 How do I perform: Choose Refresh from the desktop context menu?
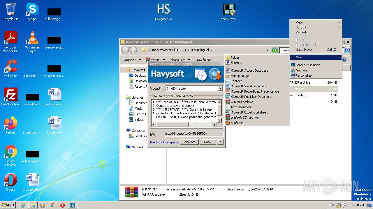316,32
